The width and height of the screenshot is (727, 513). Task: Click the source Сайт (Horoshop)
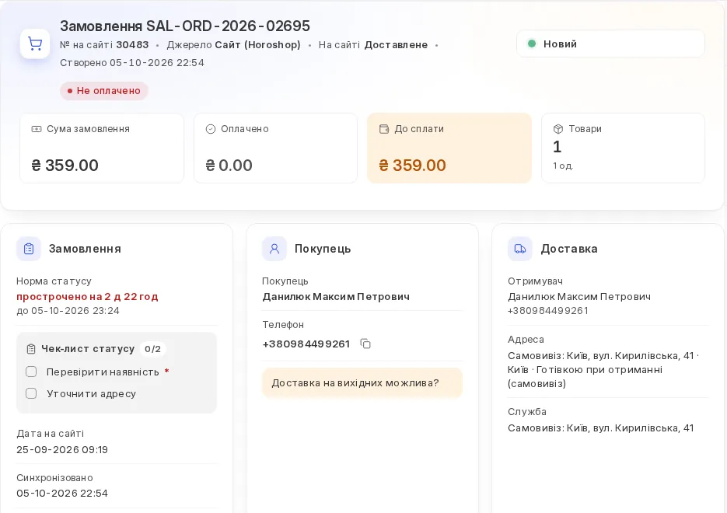click(257, 45)
